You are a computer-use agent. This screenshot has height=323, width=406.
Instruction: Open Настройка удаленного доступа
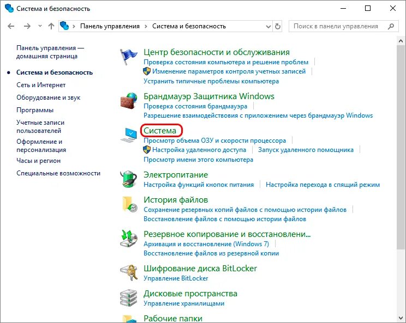199,150
